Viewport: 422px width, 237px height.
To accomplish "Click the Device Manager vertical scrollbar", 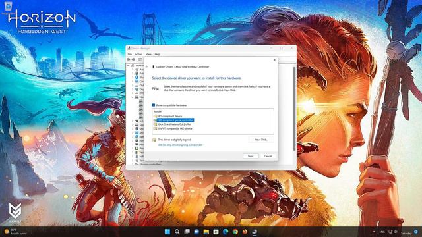I will (x=295, y=109).
